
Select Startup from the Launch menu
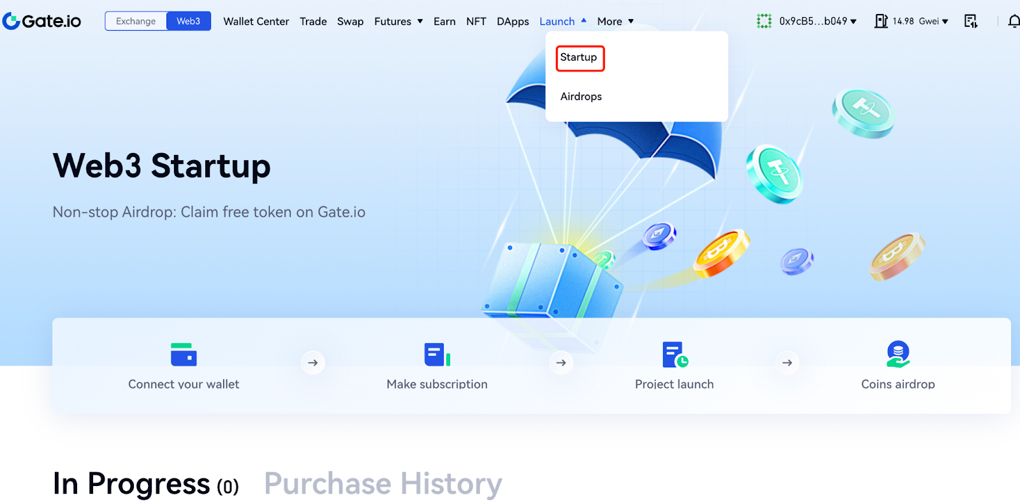pyautogui.click(x=579, y=57)
